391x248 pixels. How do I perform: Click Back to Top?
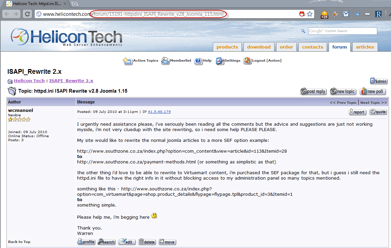(19, 242)
